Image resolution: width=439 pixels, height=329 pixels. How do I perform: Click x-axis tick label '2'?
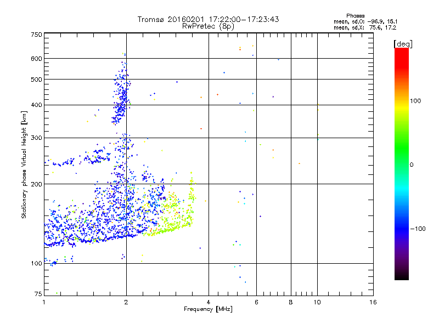[126, 302]
